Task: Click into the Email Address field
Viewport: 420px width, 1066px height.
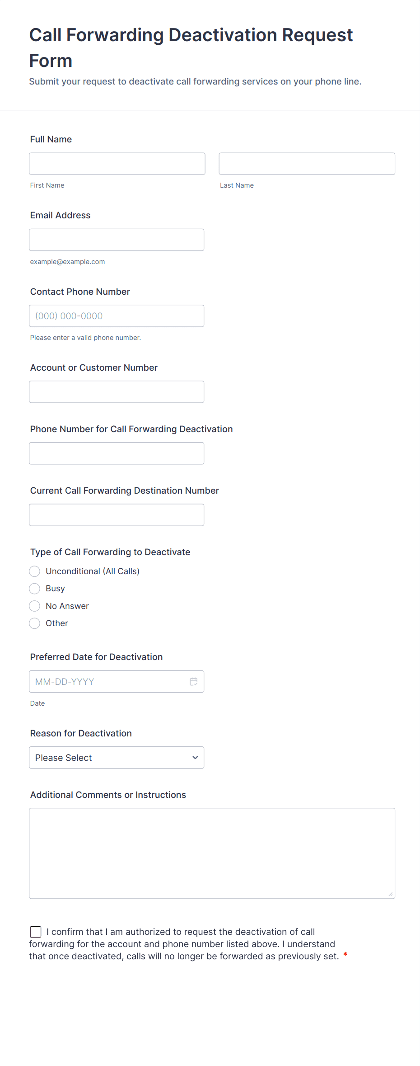Action: pyautogui.click(x=117, y=240)
